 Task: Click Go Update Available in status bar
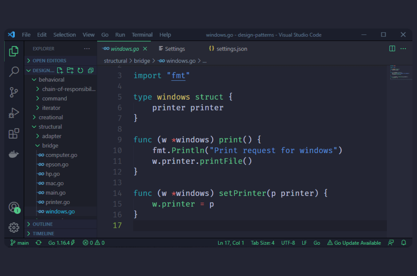354,243
